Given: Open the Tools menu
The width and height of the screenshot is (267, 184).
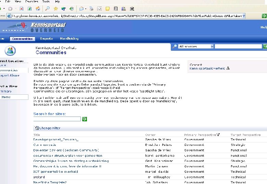Looking at the screenshot, I should [x=46, y=1].
